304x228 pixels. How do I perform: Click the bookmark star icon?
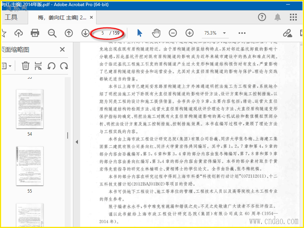pos(3,33)
